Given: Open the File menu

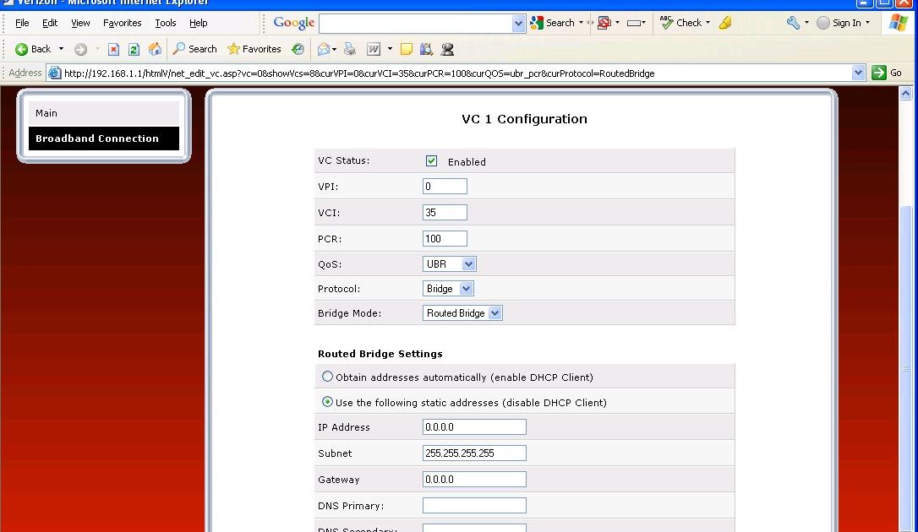Looking at the screenshot, I should tap(22, 23).
